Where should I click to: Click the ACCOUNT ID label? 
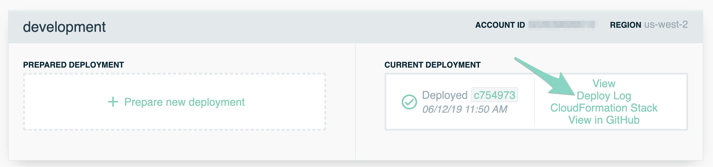click(x=500, y=25)
